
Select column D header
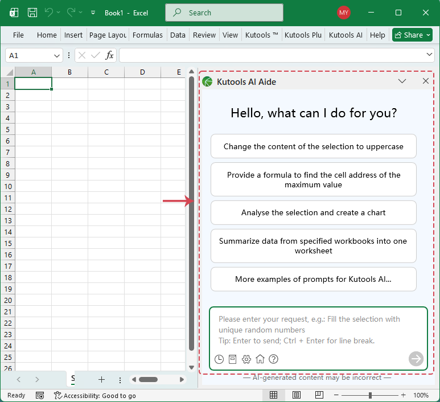click(142, 72)
